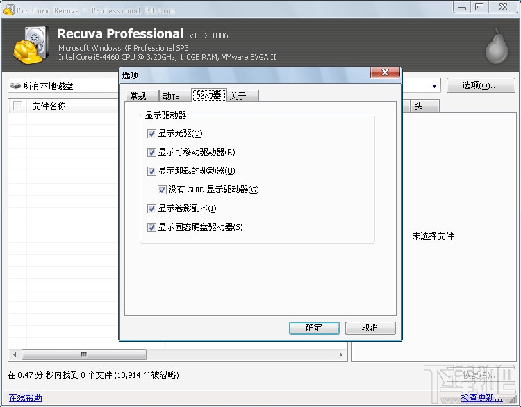The image size is (521, 407).
Task: Uncheck 显示固态硬盘驱动器(S) option
Action: click(151, 227)
